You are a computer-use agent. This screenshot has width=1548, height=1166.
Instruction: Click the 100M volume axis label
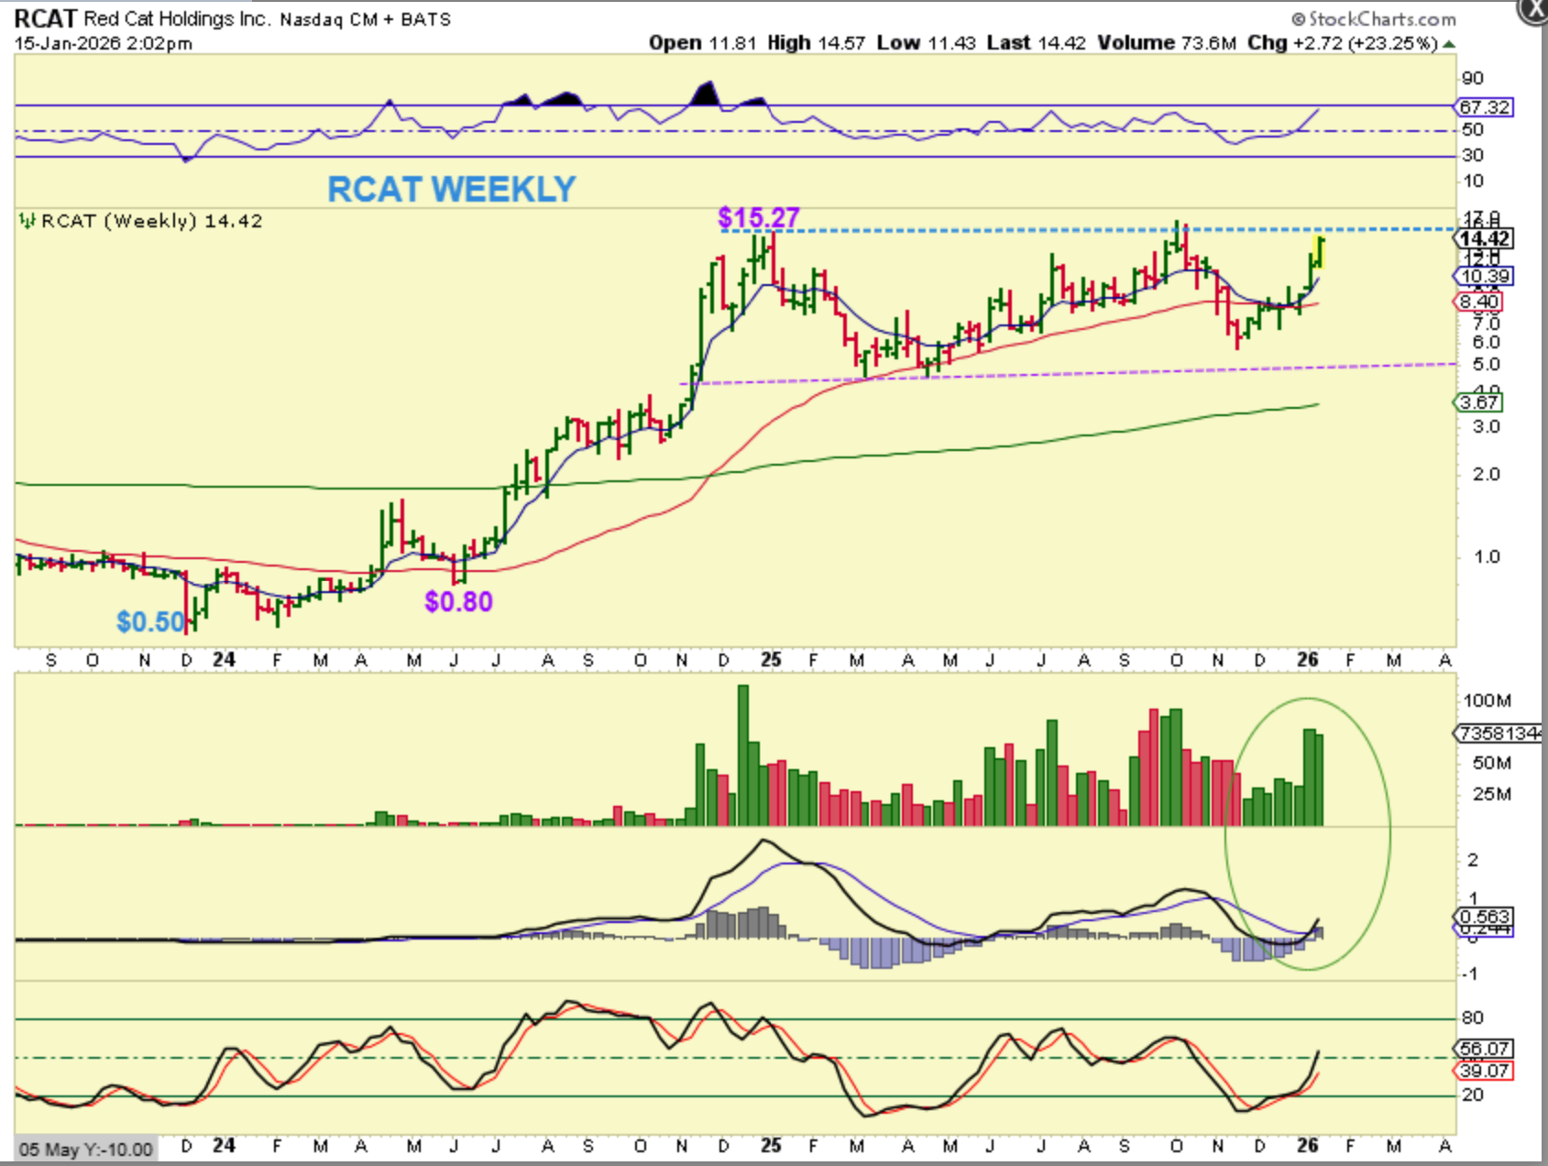click(1488, 701)
